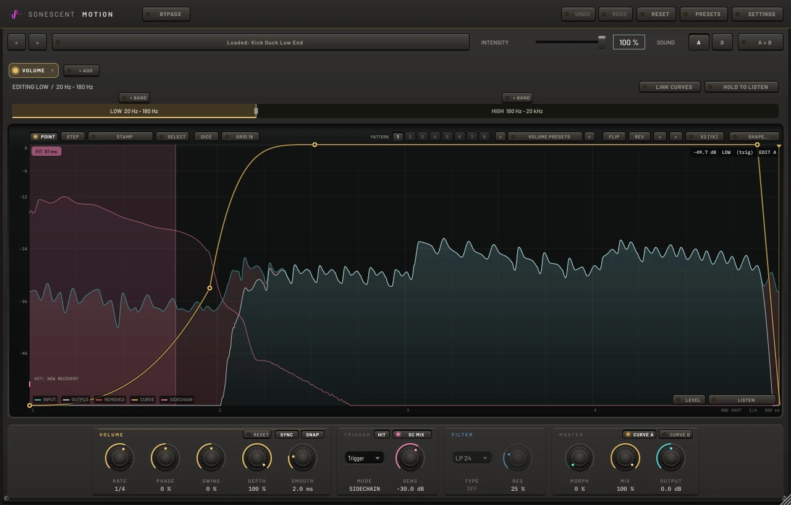Load previous preset with left arrow

coord(17,43)
